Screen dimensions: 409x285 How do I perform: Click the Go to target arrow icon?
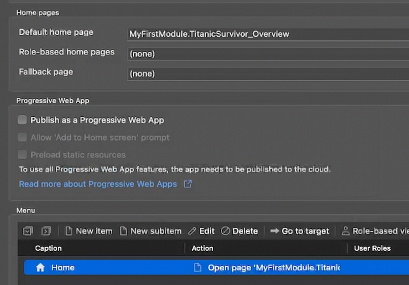coord(275,231)
